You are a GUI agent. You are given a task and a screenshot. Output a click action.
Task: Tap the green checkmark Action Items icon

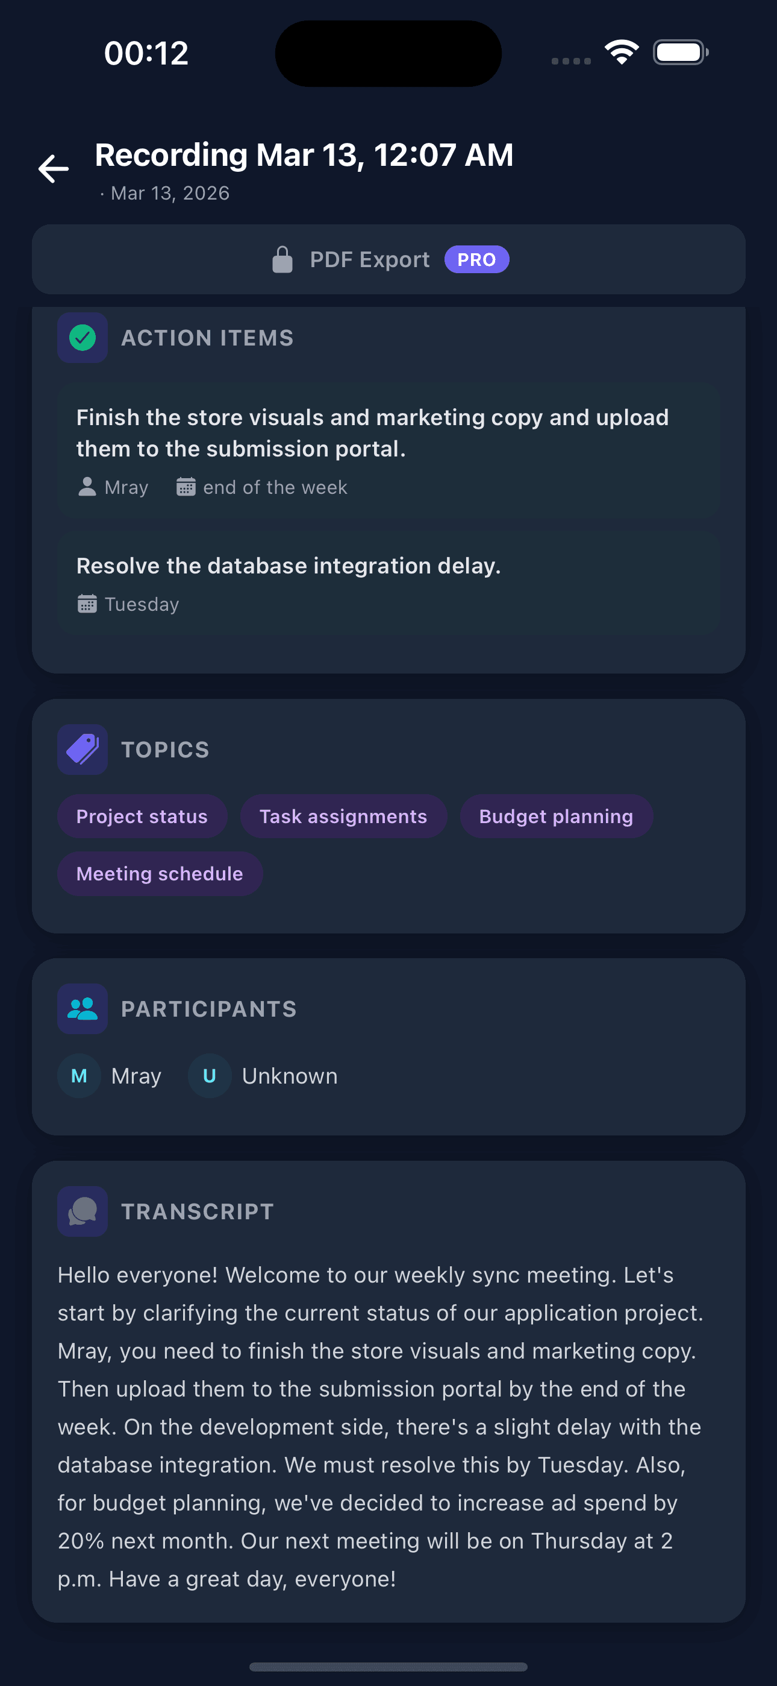83,338
